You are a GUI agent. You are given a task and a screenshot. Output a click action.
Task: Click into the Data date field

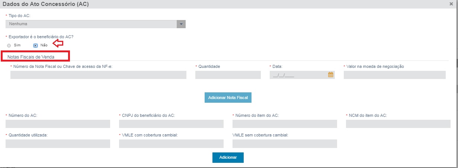[x=298, y=75]
